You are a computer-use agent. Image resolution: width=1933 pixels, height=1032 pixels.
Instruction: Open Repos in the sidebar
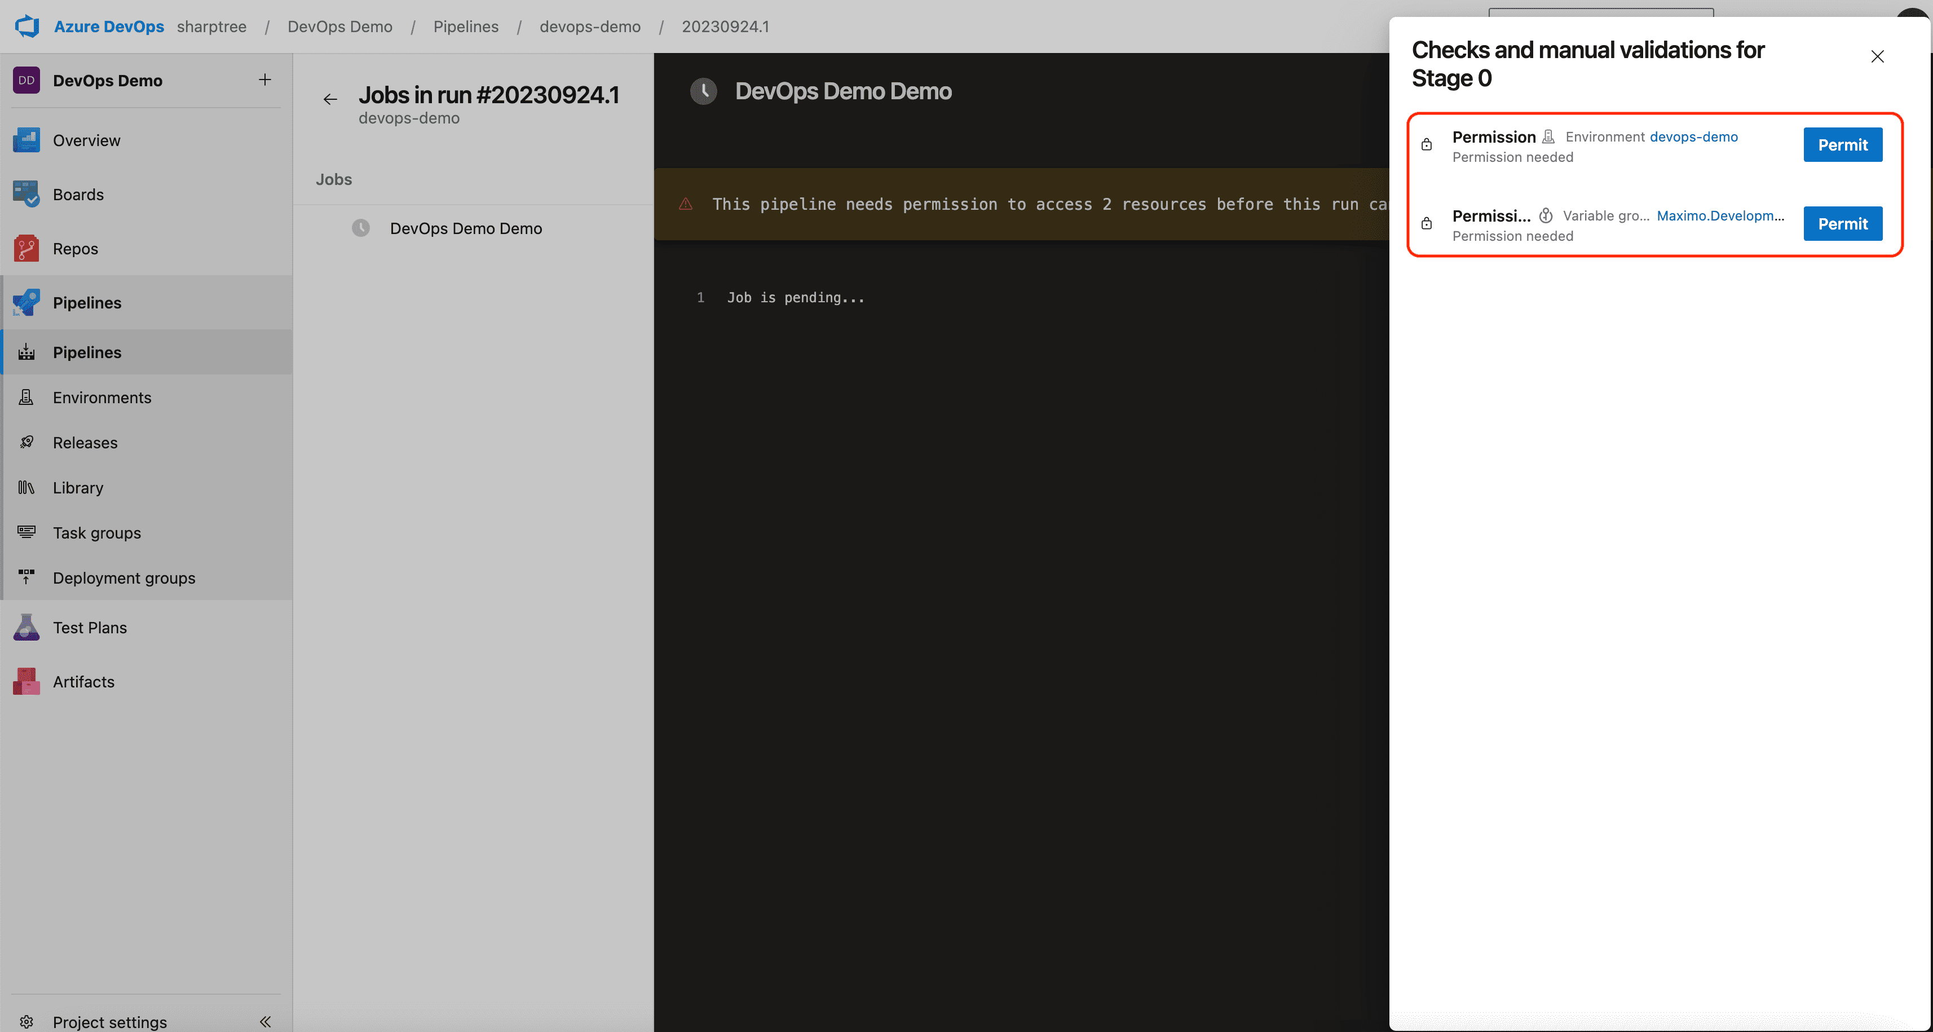(x=146, y=249)
